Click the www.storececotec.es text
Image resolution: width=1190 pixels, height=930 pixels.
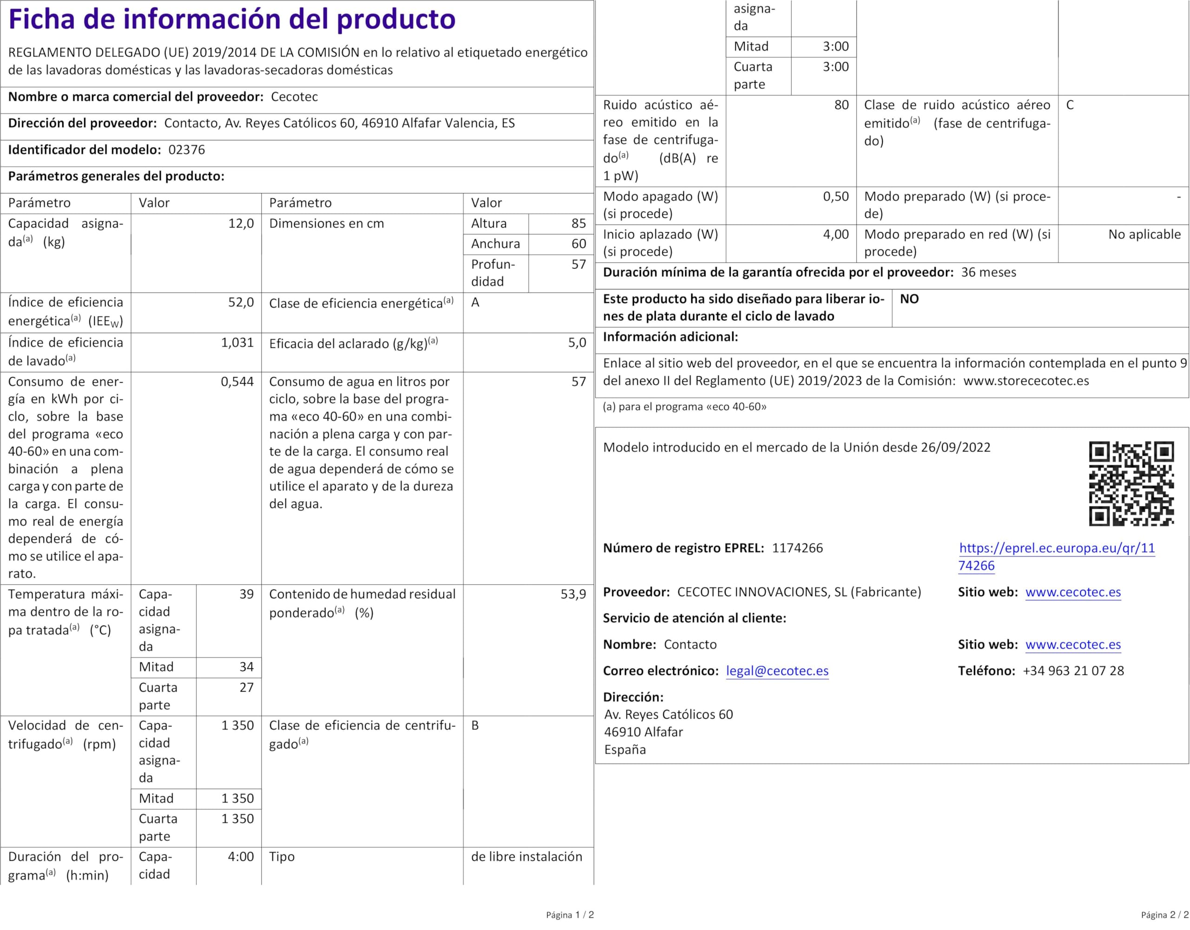pos(1026,380)
